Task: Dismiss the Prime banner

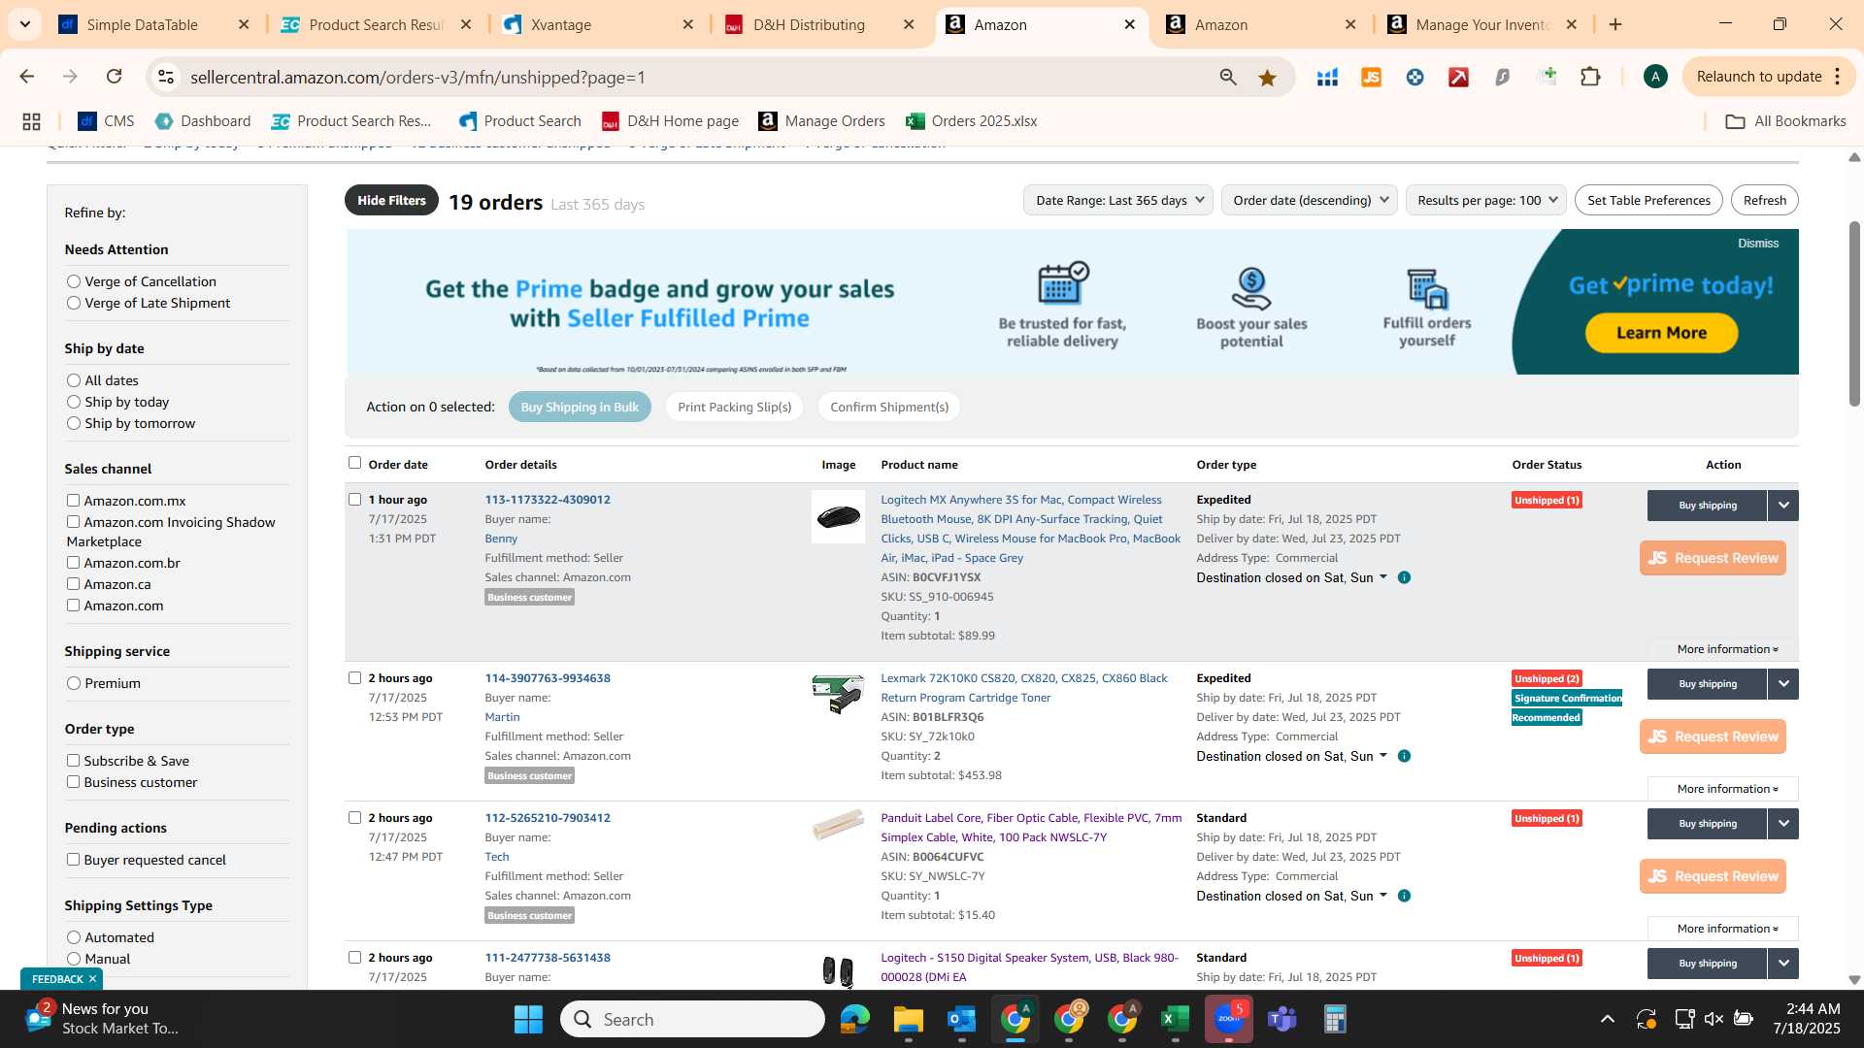Action: [x=1757, y=244]
